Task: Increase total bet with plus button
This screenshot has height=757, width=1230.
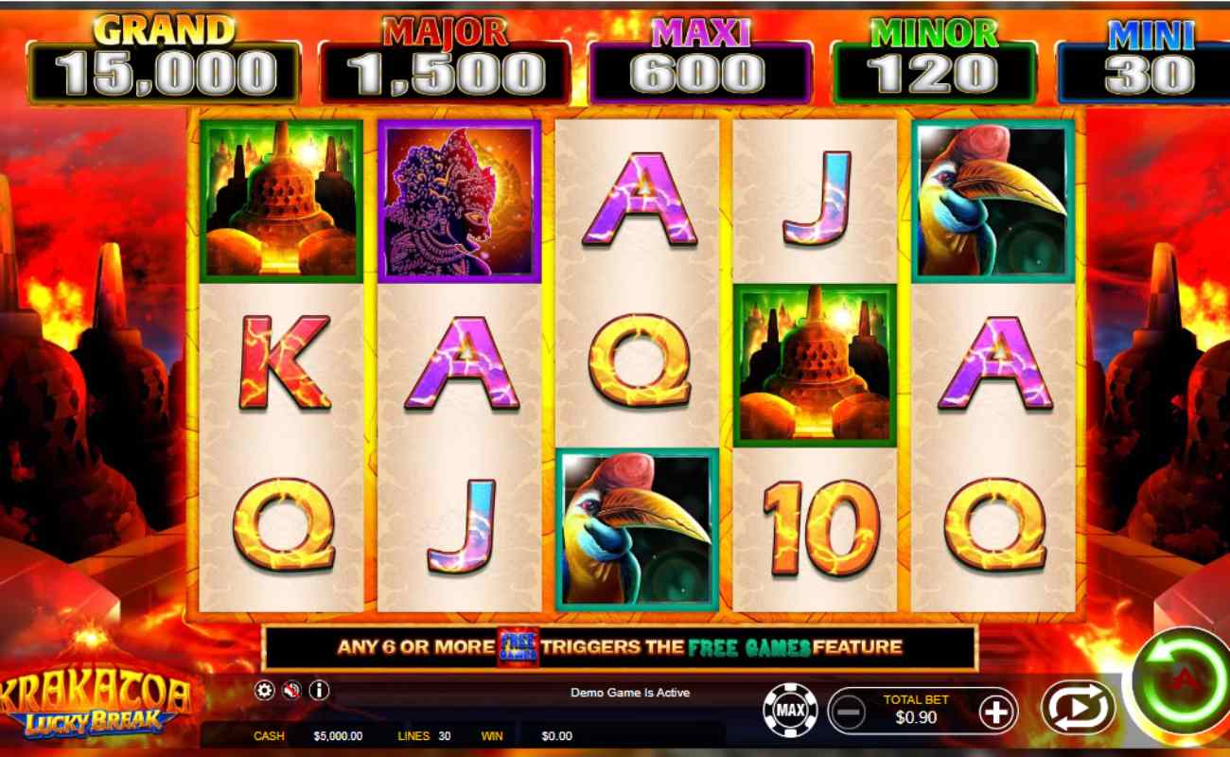Action: [996, 712]
